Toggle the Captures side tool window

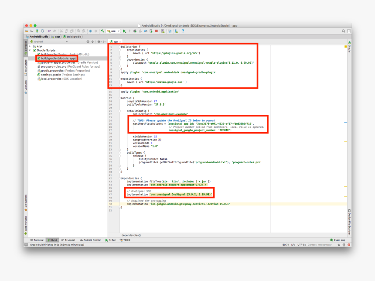pos(26,87)
